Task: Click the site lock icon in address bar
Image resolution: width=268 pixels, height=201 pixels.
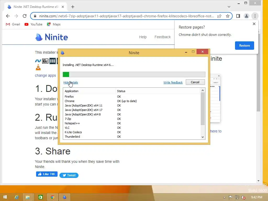Action: point(35,16)
